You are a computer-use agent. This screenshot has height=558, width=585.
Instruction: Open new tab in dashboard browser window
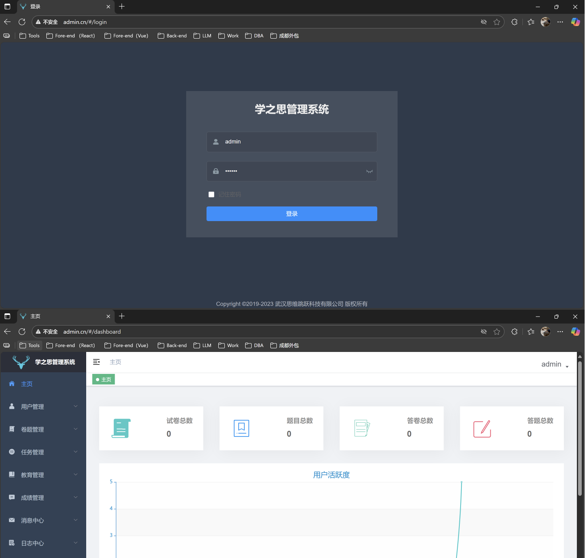[x=122, y=316]
